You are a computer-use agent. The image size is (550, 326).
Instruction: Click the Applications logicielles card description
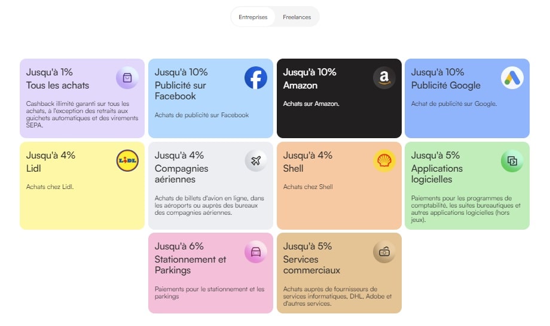click(466, 209)
